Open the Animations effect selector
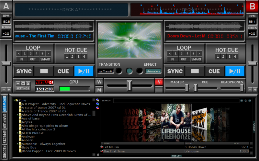Image resolution: width=259 pixels, height=161 pixels. point(153,71)
